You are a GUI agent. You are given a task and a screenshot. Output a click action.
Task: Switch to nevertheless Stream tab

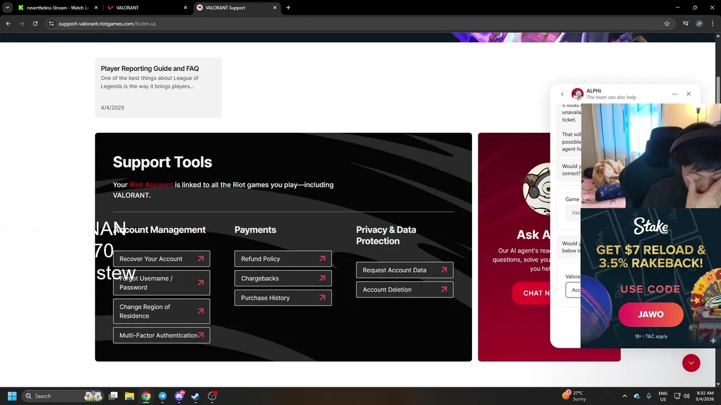click(57, 8)
